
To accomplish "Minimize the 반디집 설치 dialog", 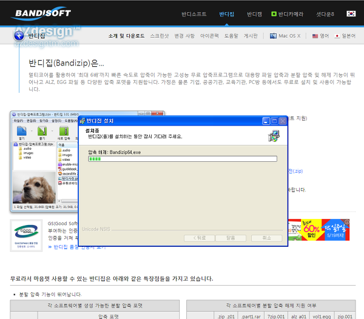I will click(266, 121).
